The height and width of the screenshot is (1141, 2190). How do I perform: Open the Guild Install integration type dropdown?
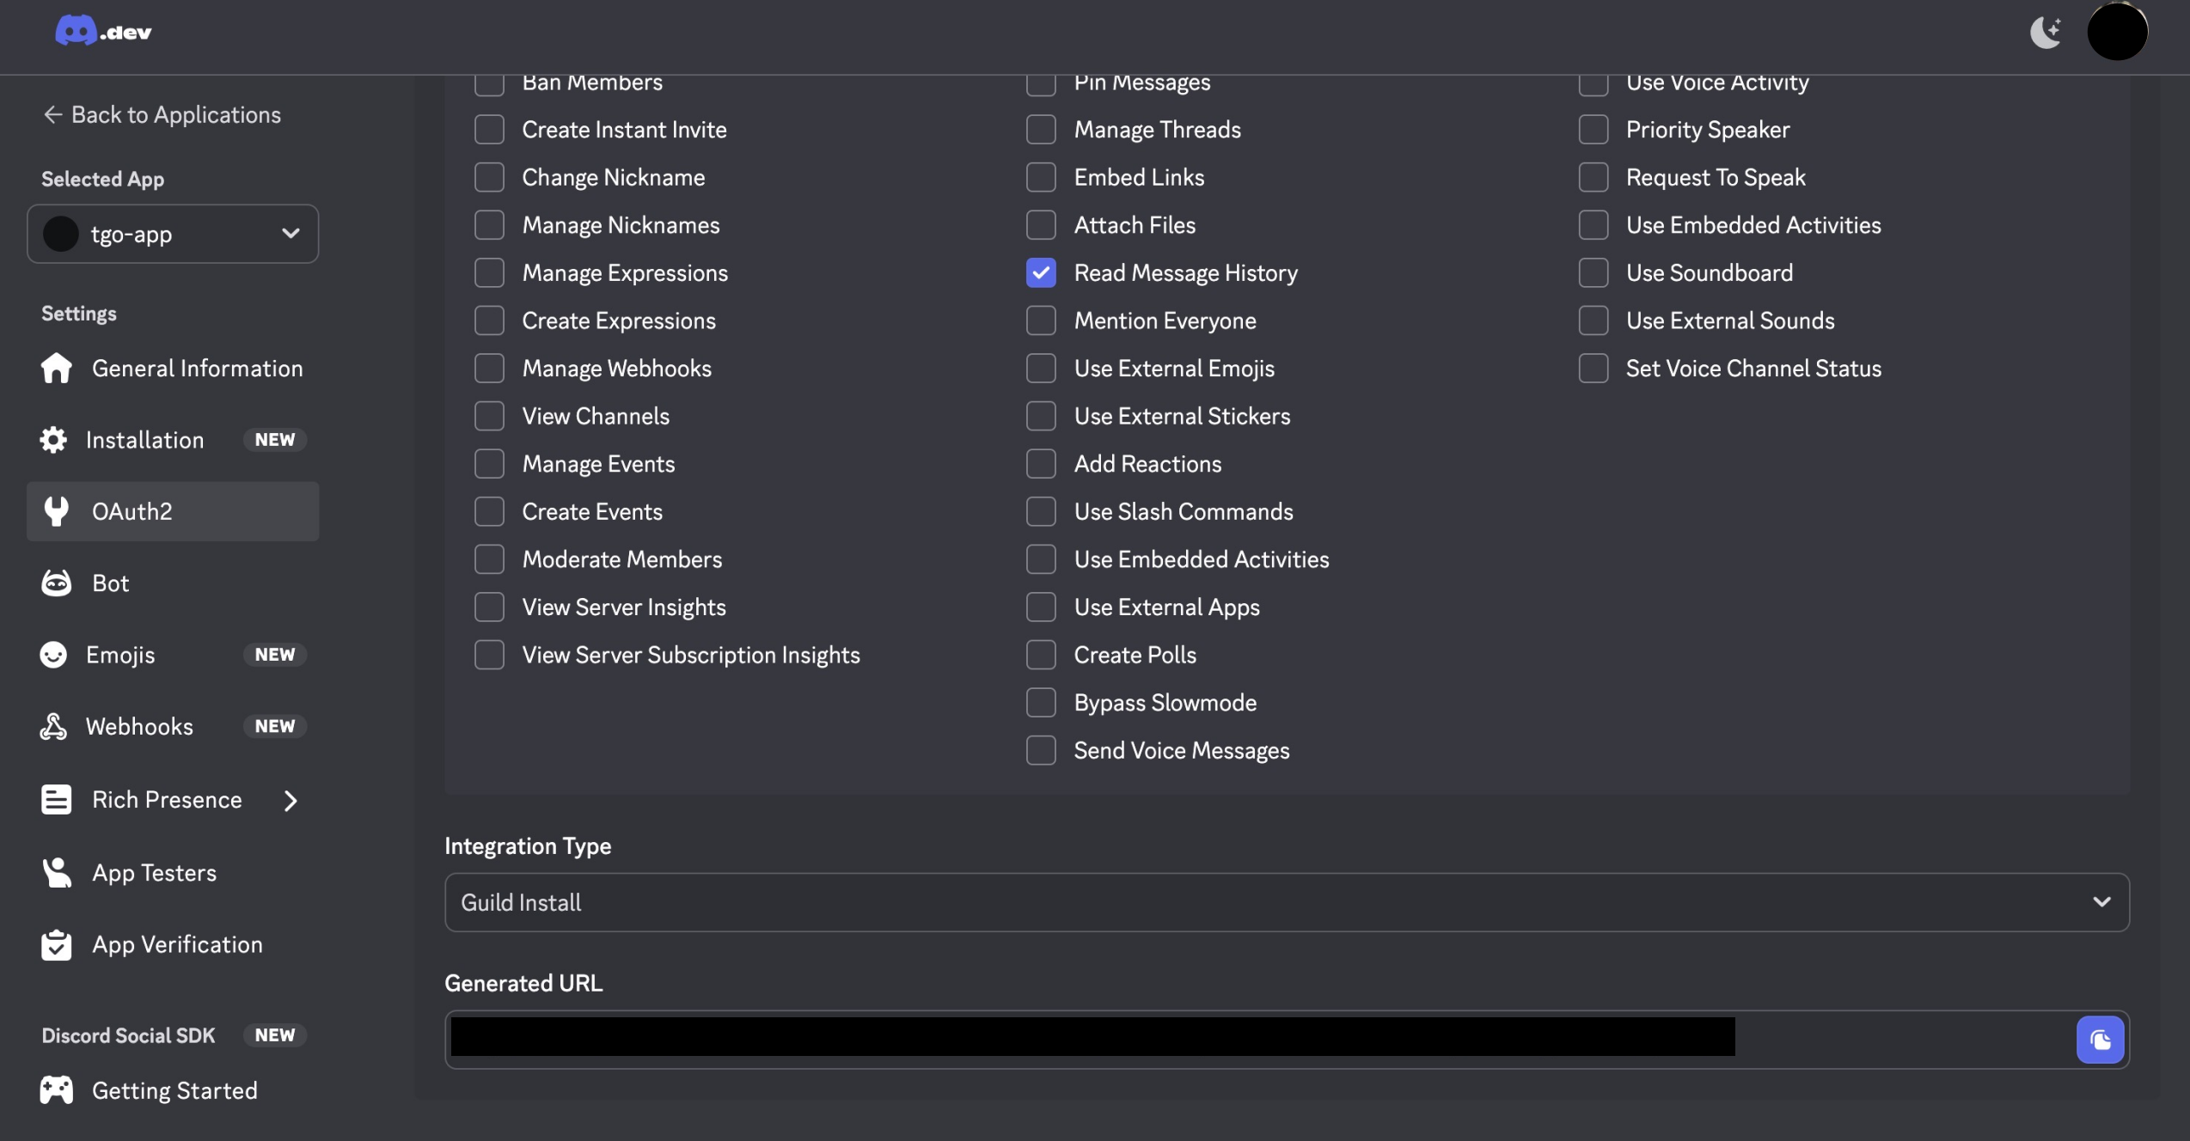(1287, 902)
